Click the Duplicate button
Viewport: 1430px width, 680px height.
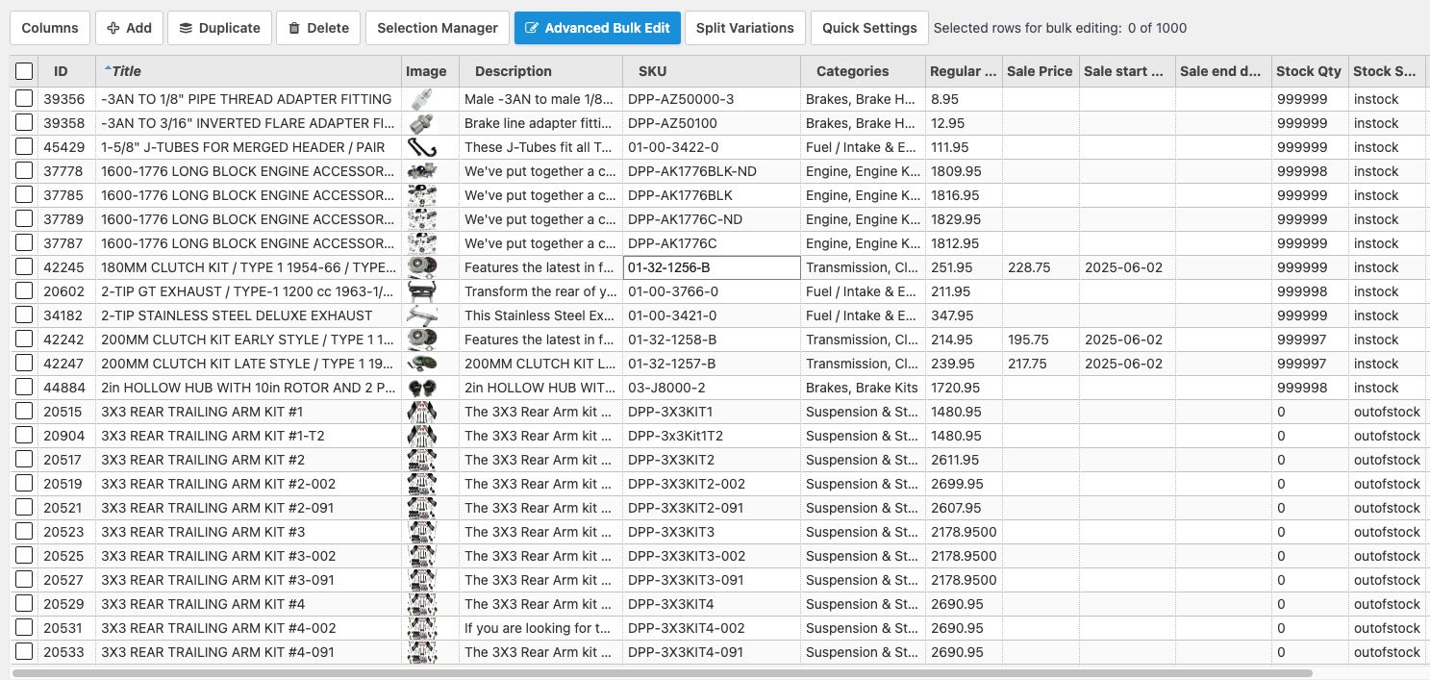[x=219, y=28]
